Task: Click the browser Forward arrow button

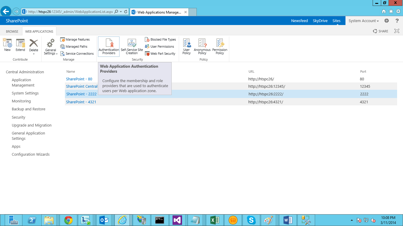Action: pos(16,11)
